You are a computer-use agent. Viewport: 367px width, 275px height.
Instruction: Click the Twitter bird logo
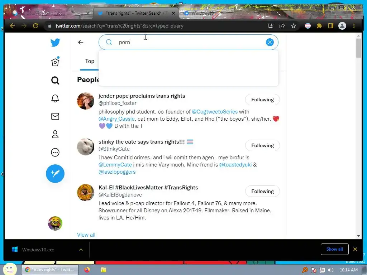[x=55, y=43]
